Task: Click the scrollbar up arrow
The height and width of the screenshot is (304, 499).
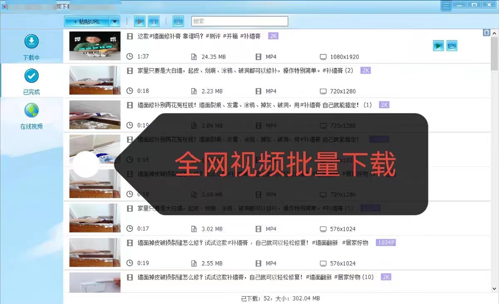Action: click(x=494, y=32)
